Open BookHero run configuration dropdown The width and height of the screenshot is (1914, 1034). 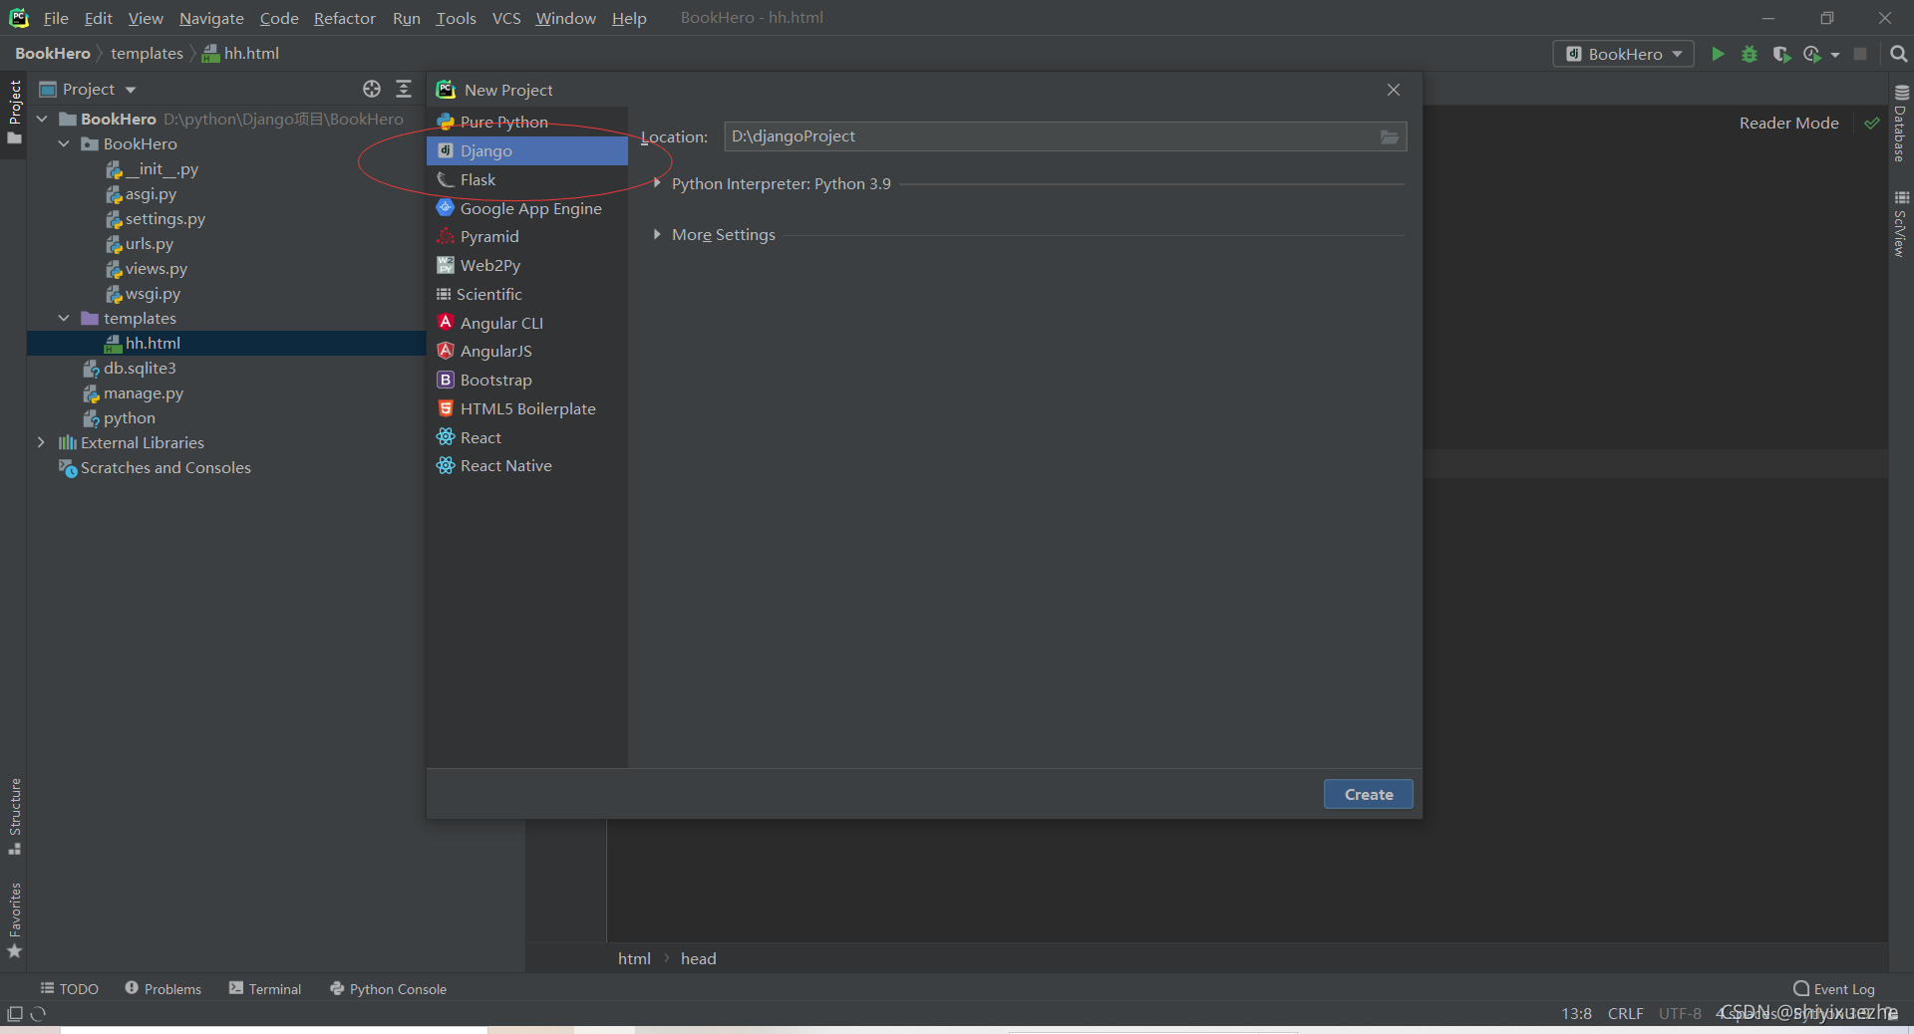(1624, 54)
